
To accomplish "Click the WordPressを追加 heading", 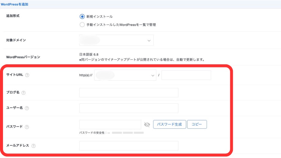I will click(15, 4).
